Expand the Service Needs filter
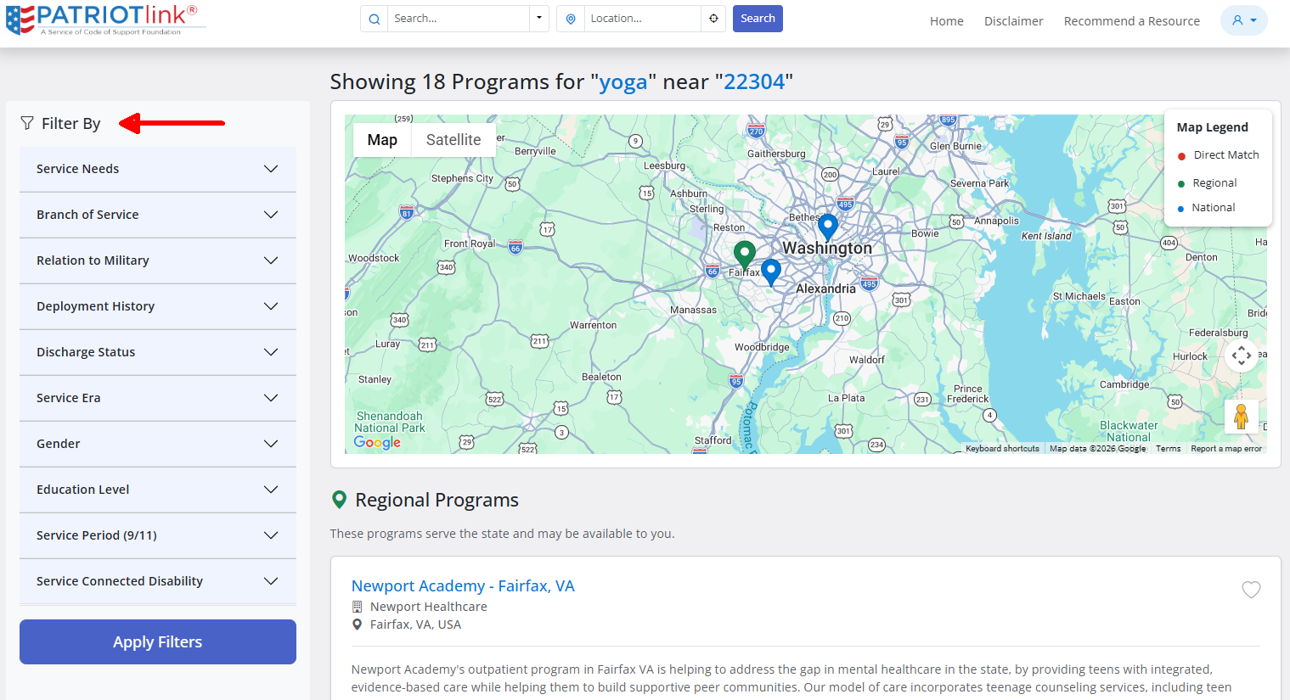Image resolution: width=1290 pixels, height=700 pixels. point(158,169)
